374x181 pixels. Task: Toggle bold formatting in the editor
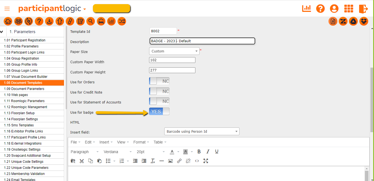tap(199, 151)
